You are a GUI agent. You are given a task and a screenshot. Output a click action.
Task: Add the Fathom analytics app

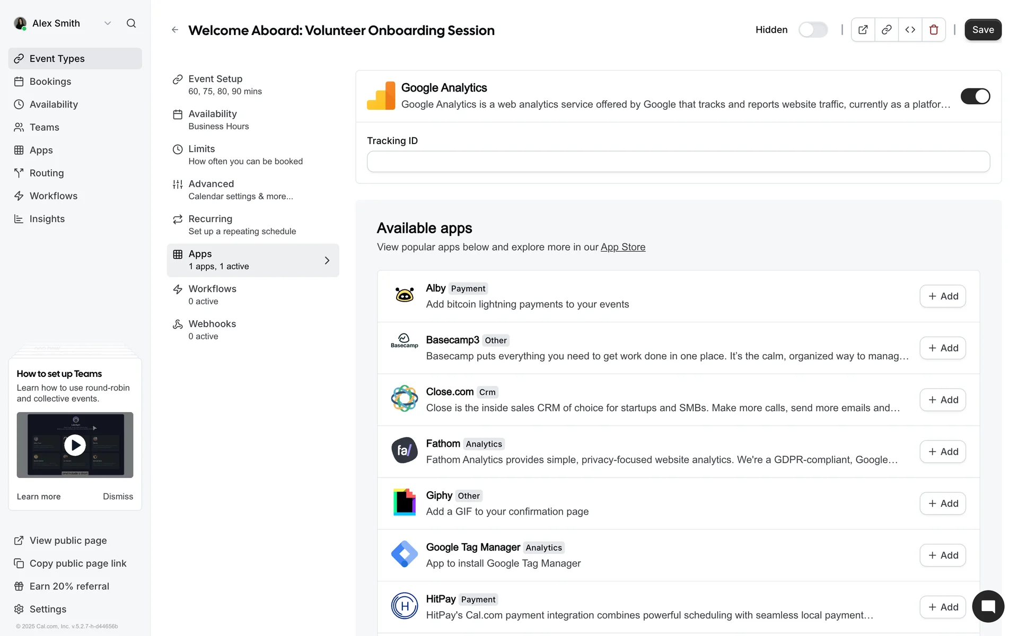coord(942,452)
